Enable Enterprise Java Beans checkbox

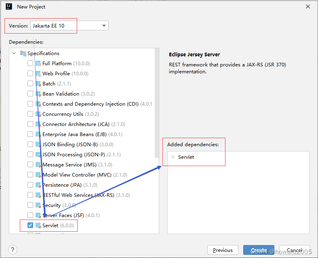(x=30, y=134)
